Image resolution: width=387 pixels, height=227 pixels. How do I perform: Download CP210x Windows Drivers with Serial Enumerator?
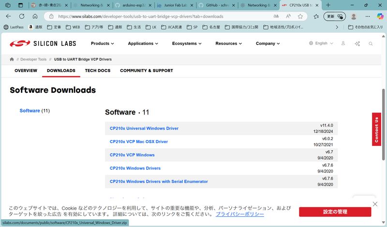click(x=159, y=182)
